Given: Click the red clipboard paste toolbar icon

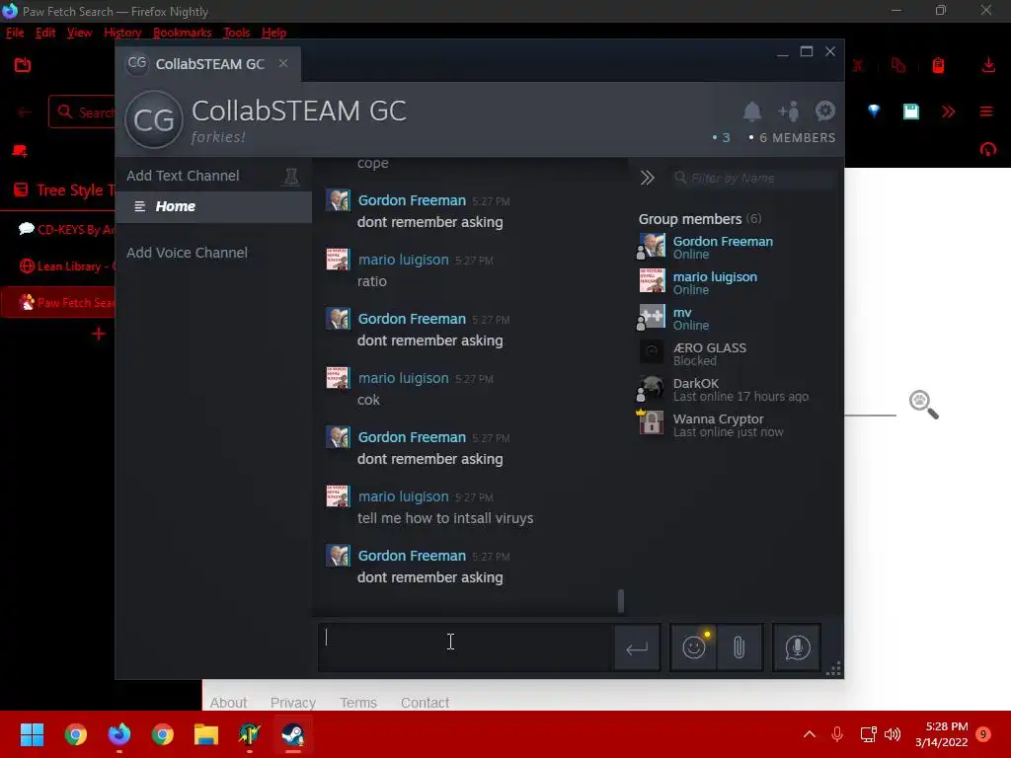Looking at the screenshot, I should click(938, 65).
